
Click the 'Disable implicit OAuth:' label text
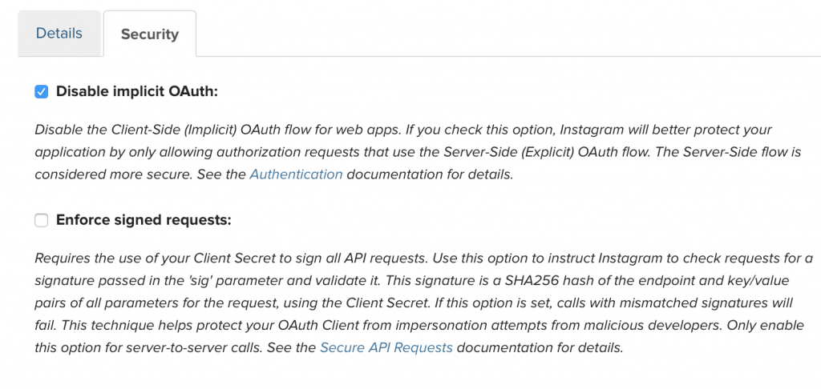tap(136, 92)
